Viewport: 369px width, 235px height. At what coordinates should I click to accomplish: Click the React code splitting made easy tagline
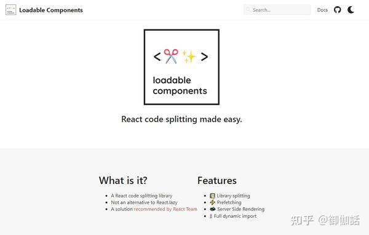(x=181, y=119)
